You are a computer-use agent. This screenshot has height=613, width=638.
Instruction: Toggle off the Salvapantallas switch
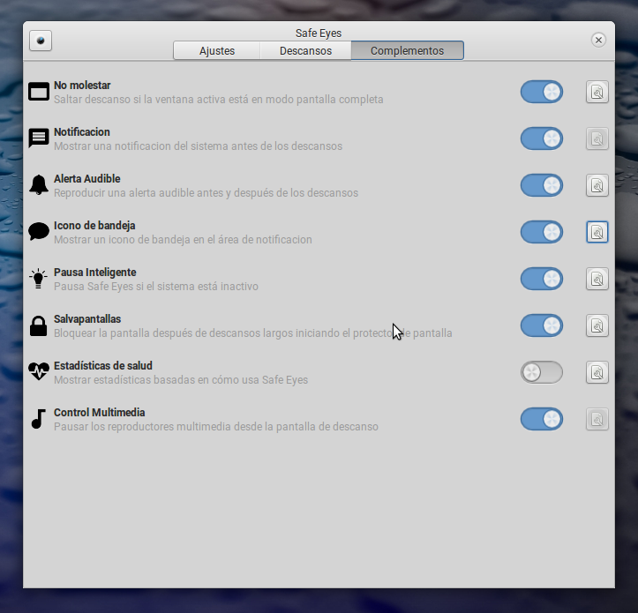(x=541, y=325)
